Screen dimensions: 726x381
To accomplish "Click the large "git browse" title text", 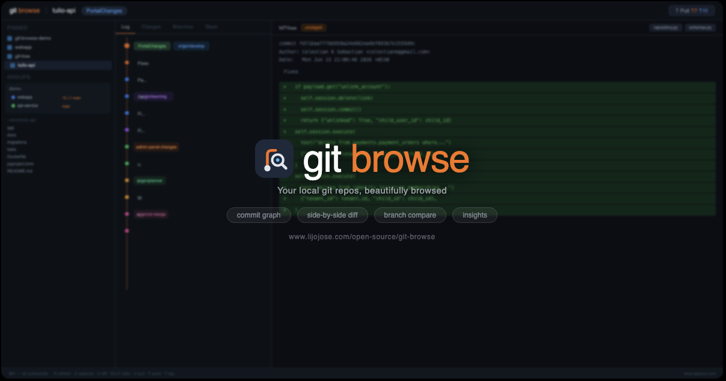I will 386,160.
